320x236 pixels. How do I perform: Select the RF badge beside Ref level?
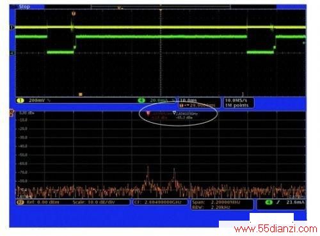point(20,202)
